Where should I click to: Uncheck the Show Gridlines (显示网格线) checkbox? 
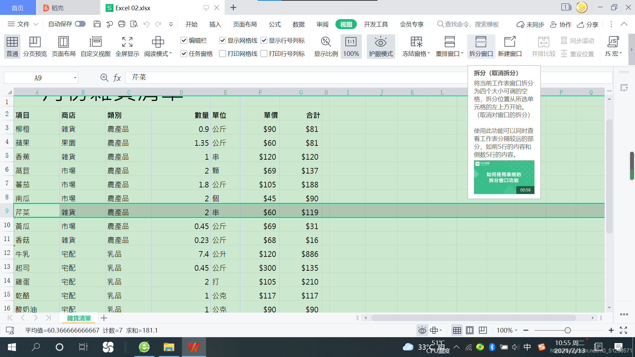[223, 40]
